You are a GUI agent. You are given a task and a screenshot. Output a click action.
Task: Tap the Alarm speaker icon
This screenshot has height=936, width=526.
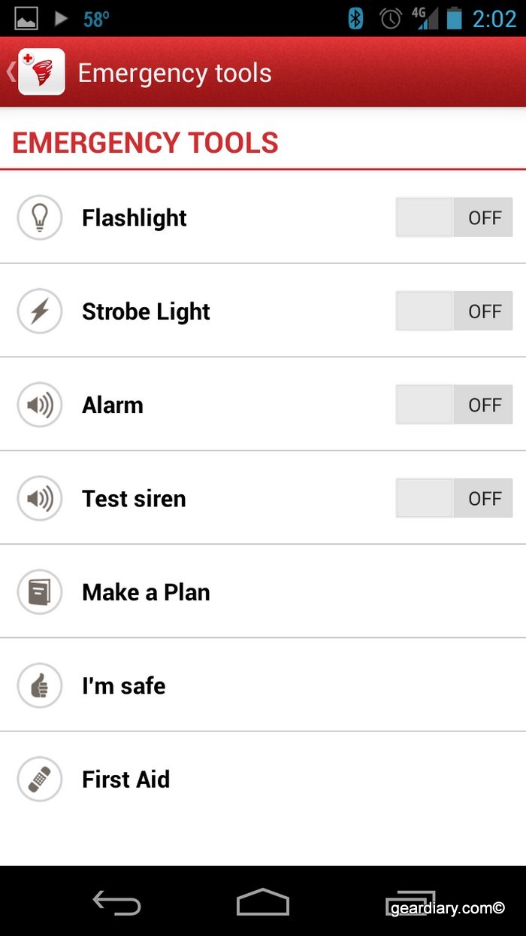click(39, 404)
